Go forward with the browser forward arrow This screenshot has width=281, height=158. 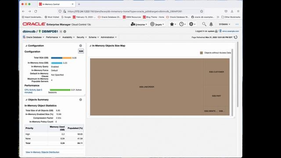point(29,11)
